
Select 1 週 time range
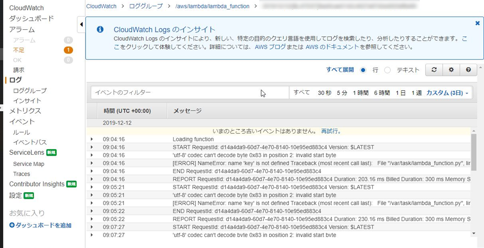point(416,93)
